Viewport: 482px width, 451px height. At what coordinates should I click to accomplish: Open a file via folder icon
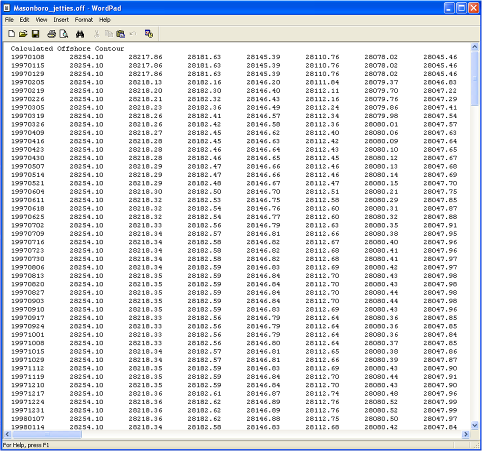click(23, 34)
